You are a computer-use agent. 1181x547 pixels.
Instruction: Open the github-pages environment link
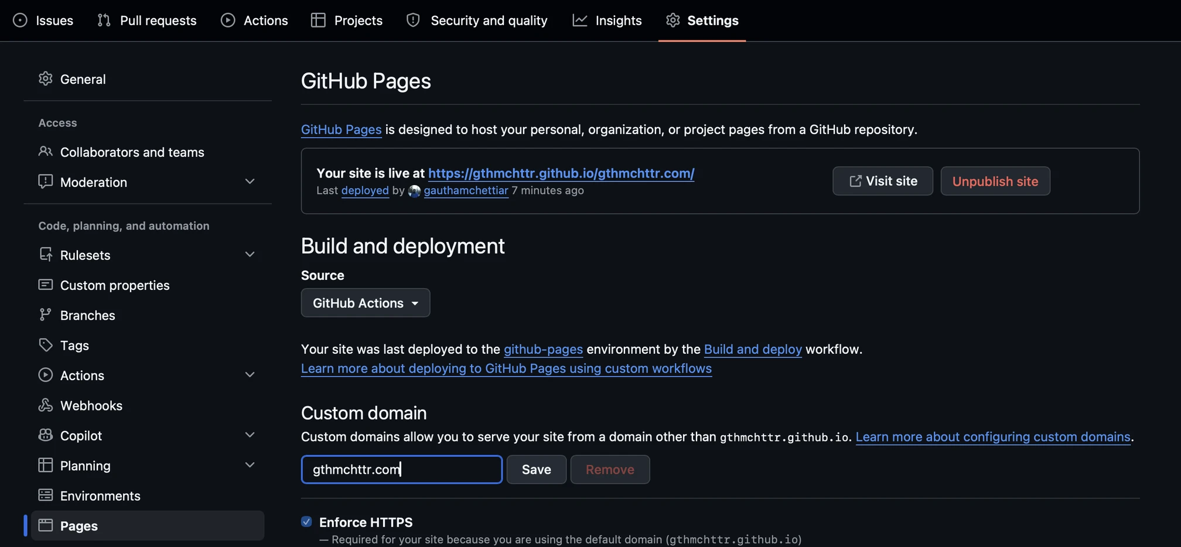click(543, 349)
